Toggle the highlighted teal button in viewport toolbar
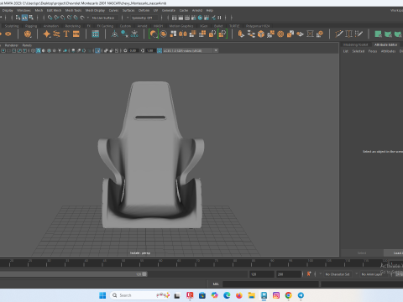403x302 pixels. 39,50
